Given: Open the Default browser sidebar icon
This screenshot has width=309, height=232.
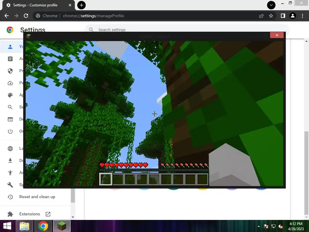Looking at the screenshot, I should [10, 119].
